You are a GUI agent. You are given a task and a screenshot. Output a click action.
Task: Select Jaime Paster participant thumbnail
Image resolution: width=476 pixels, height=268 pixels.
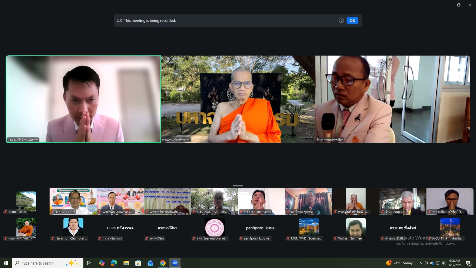pos(26,202)
